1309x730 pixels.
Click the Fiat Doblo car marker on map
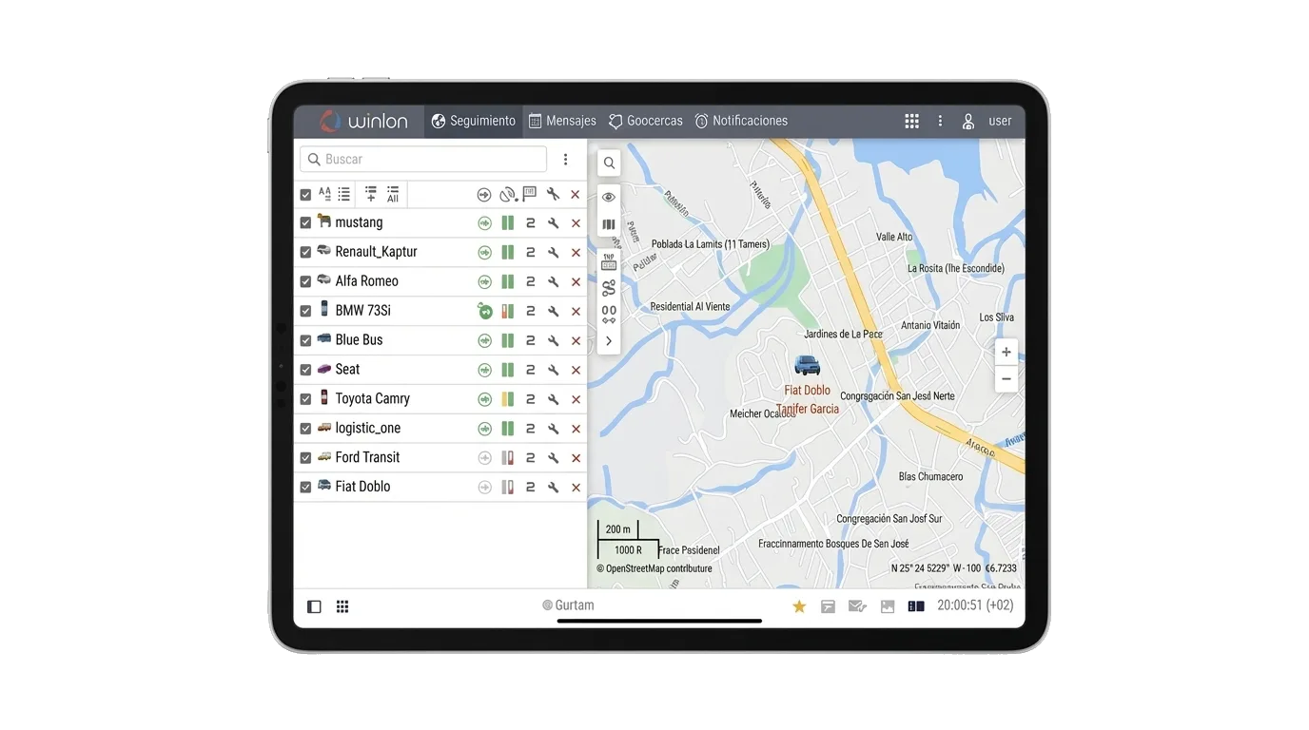coord(807,365)
